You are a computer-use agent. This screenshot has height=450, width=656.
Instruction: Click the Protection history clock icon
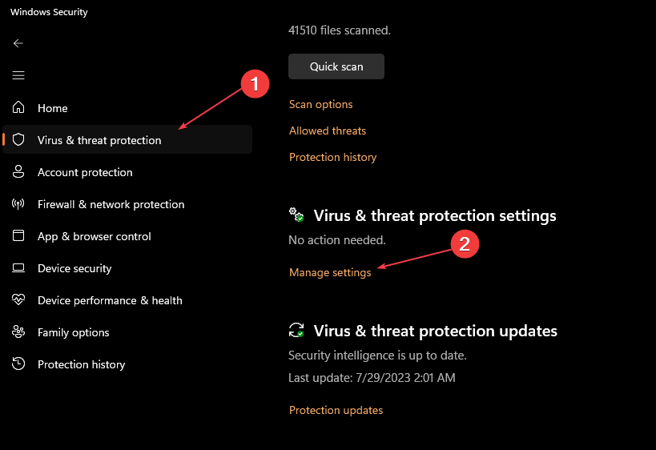click(18, 364)
